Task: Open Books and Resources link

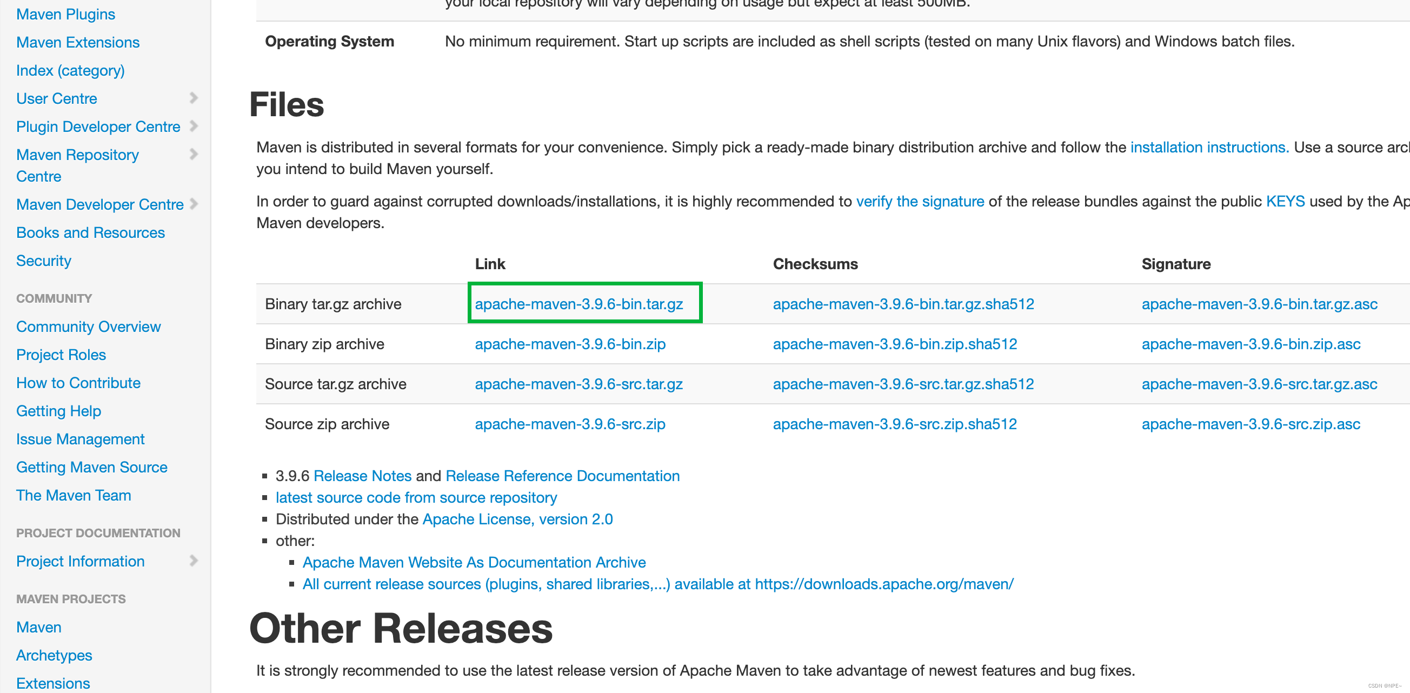Action: tap(90, 232)
